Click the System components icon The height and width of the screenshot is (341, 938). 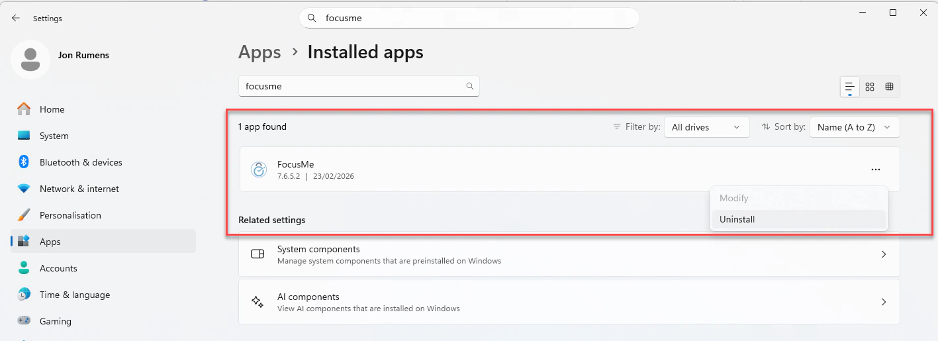click(x=258, y=254)
